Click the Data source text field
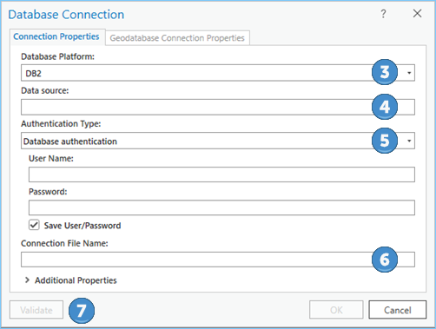Screen dimensions: 436x329 pos(218,107)
